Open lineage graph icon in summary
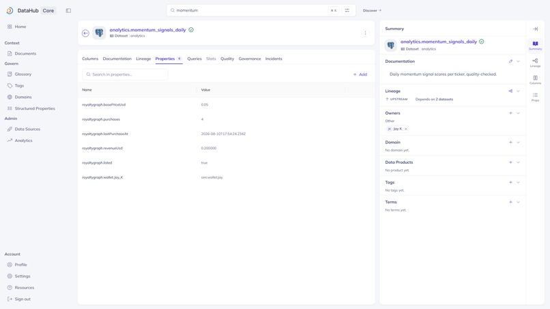This screenshot has width=550, height=309. coord(510,91)
